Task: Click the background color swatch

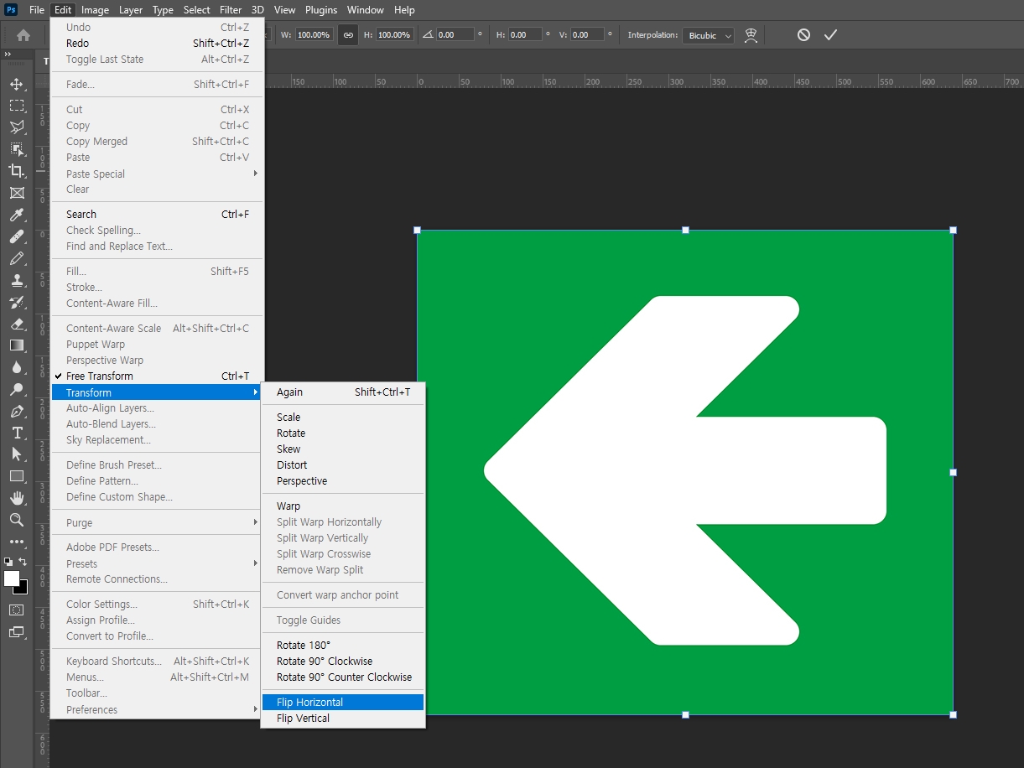Action: click(23, 589)
